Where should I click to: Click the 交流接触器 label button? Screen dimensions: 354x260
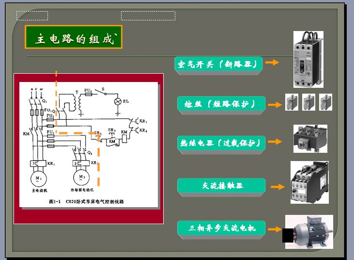pos(221,186)
